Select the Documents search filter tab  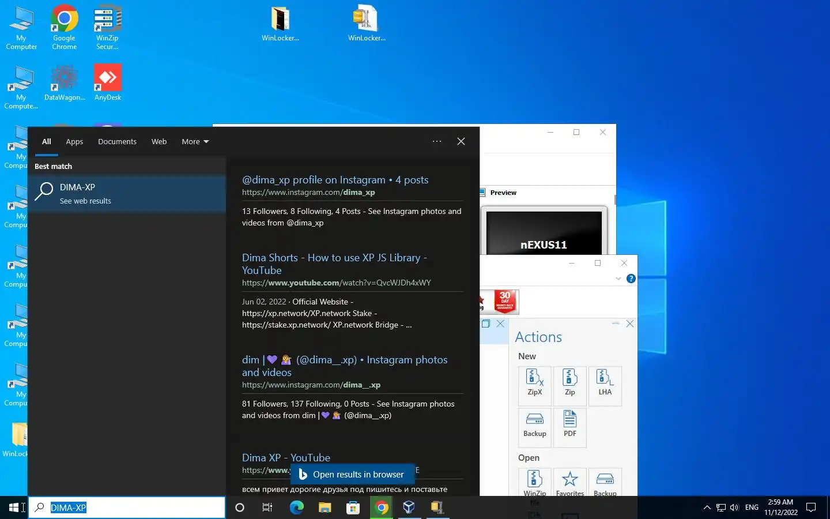pos(117,141)
